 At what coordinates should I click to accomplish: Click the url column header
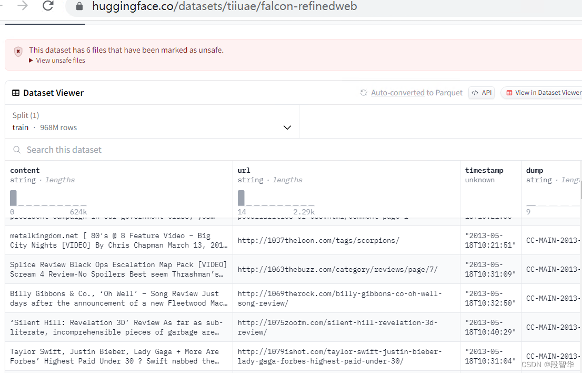point(244,171)
